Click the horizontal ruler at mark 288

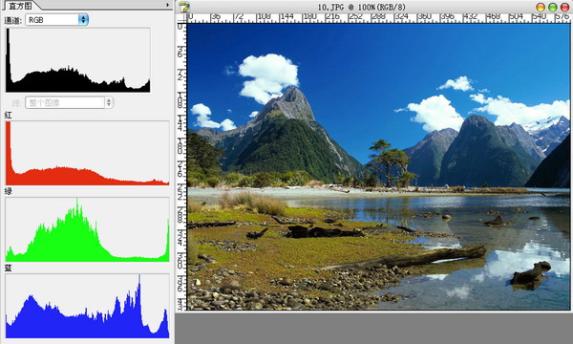click(378, 17)
